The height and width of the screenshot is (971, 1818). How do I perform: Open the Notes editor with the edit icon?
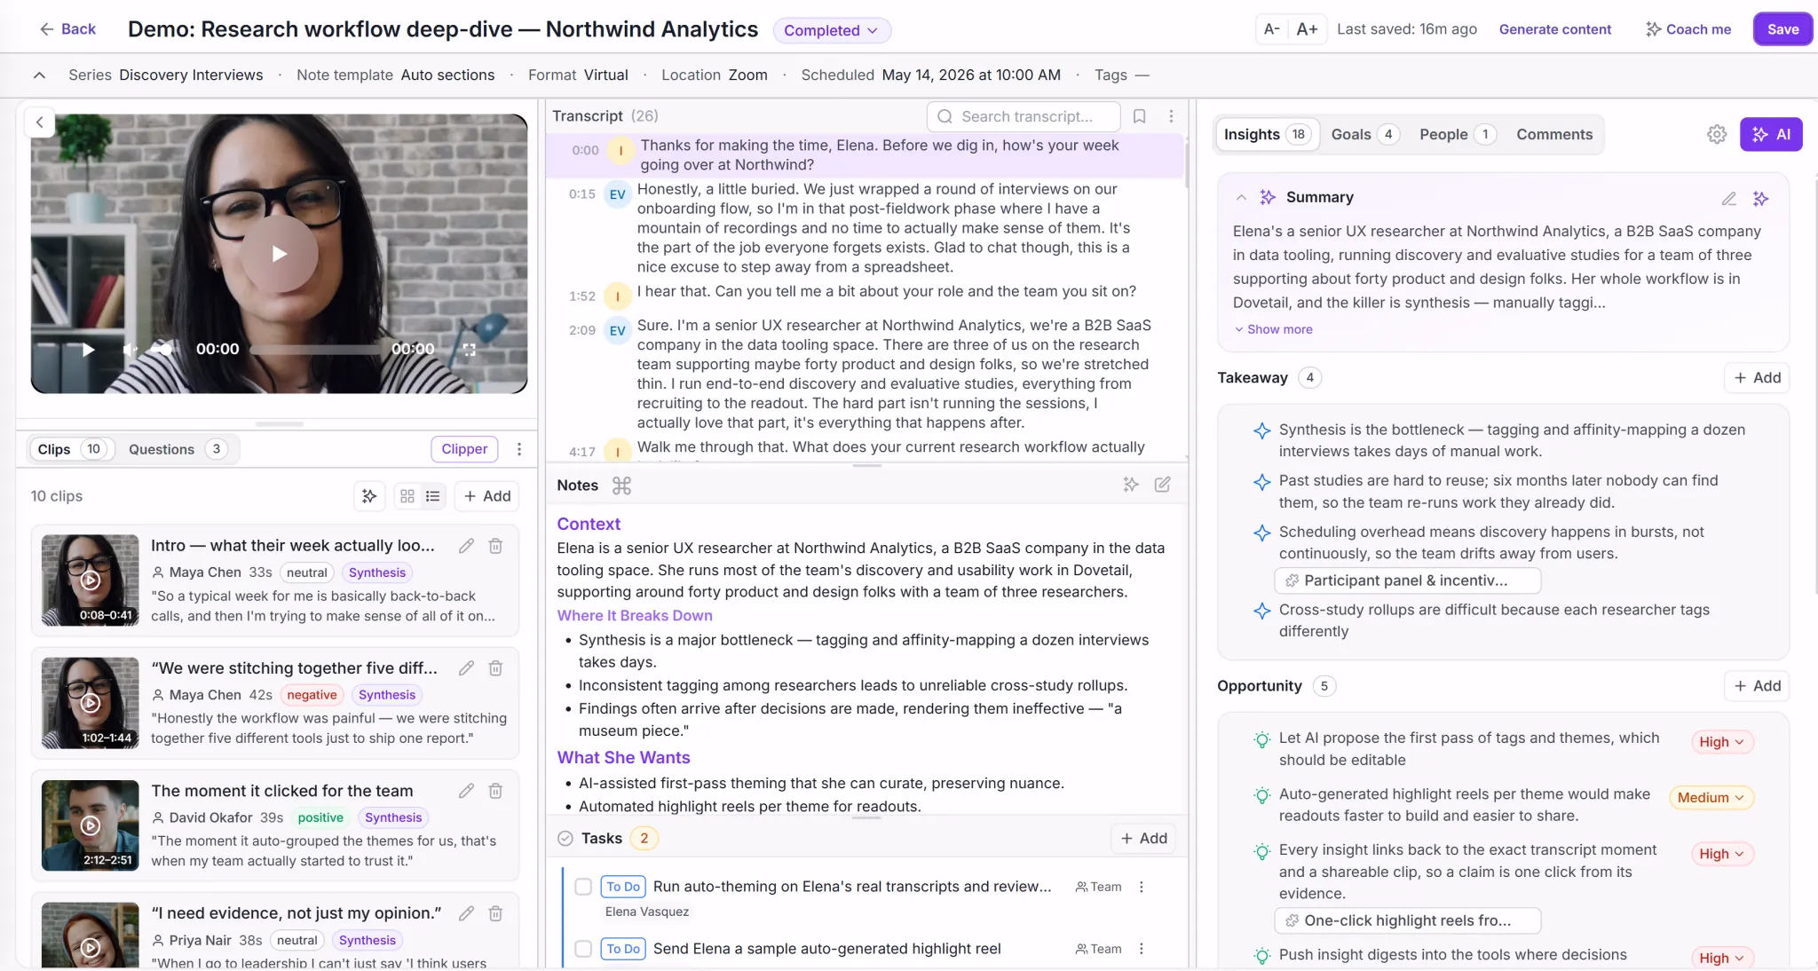1162,485
